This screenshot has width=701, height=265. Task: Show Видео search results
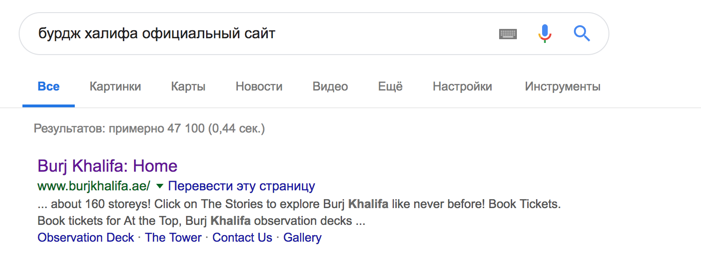point(330,87)
